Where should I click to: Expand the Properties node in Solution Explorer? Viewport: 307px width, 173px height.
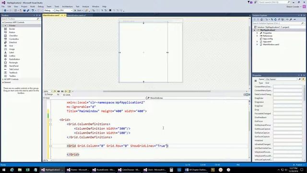click(257, 33)
